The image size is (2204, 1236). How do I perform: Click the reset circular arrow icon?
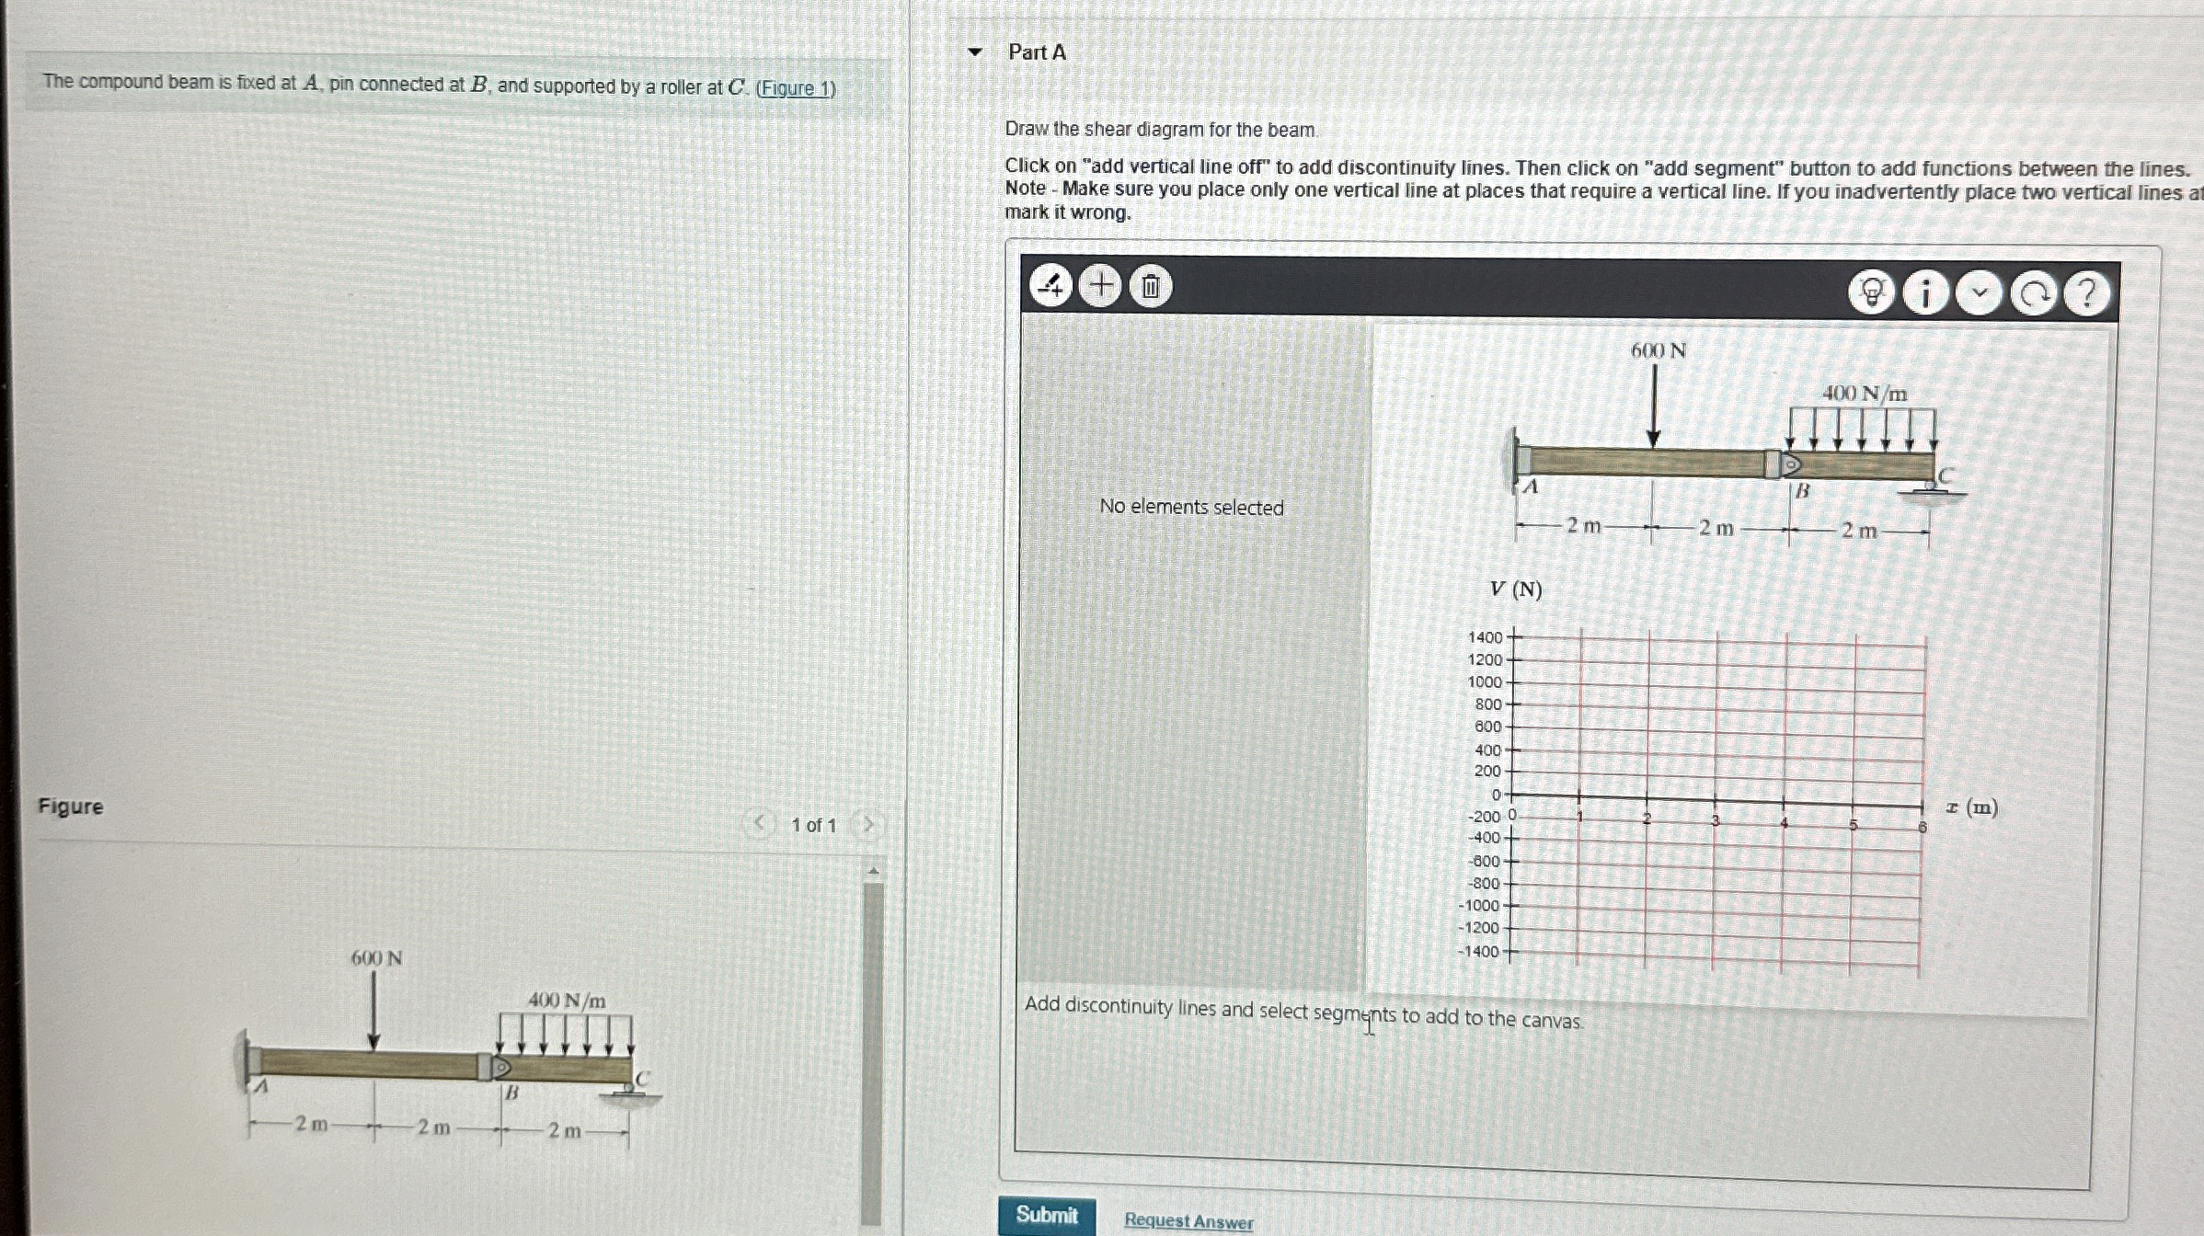[2034, 294]
